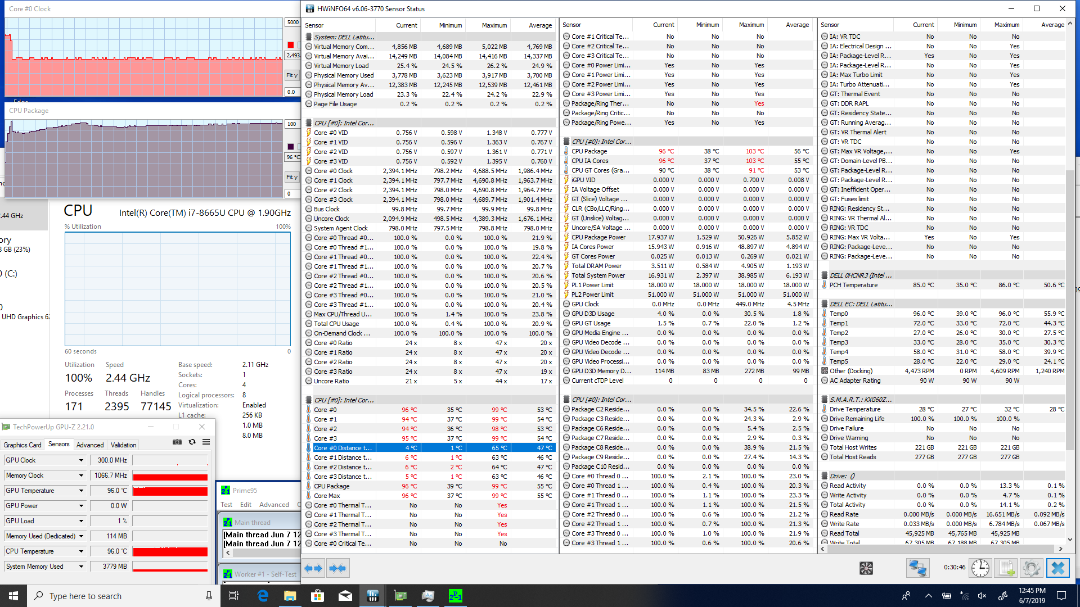Open the GPU Clock sensor dropdown in GPU-Z

point(81,460)
